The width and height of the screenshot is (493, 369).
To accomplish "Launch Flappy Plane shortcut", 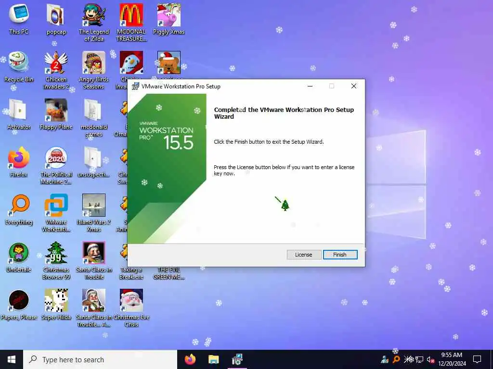I will tap(56, 114).
